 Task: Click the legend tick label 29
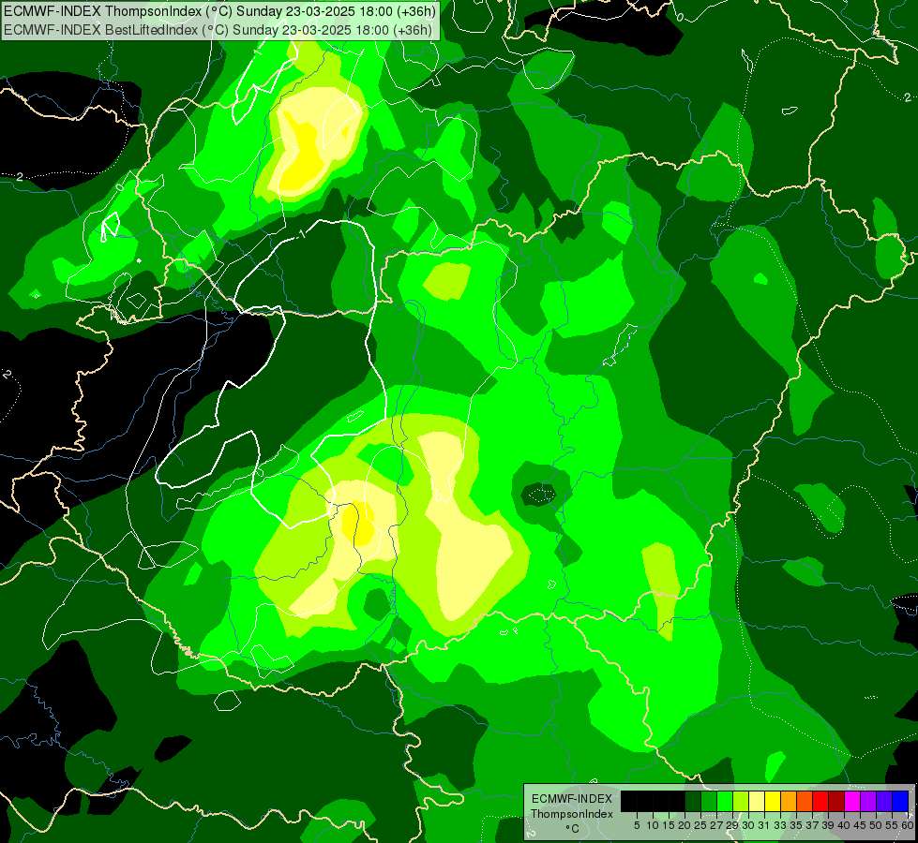pyautogui.click(x=732, y=825)
